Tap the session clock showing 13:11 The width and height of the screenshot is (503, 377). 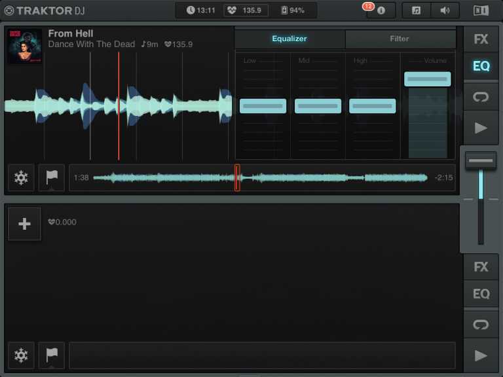200,10
